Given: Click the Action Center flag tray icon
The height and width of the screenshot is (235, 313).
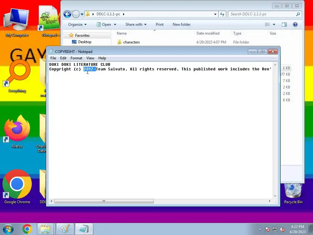Looking at the screenshot, I should 267,229.
